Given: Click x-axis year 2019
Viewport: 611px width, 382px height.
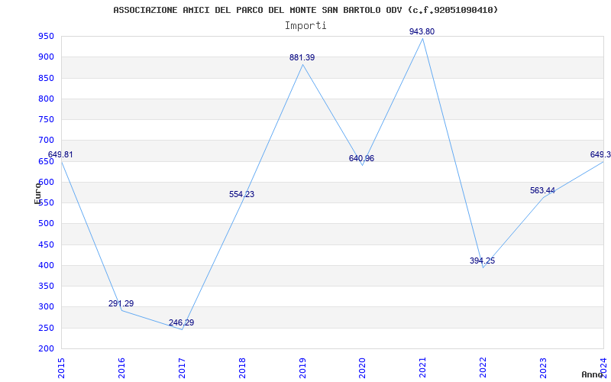Looking at the screenshot, I should [x=302, y=368].
